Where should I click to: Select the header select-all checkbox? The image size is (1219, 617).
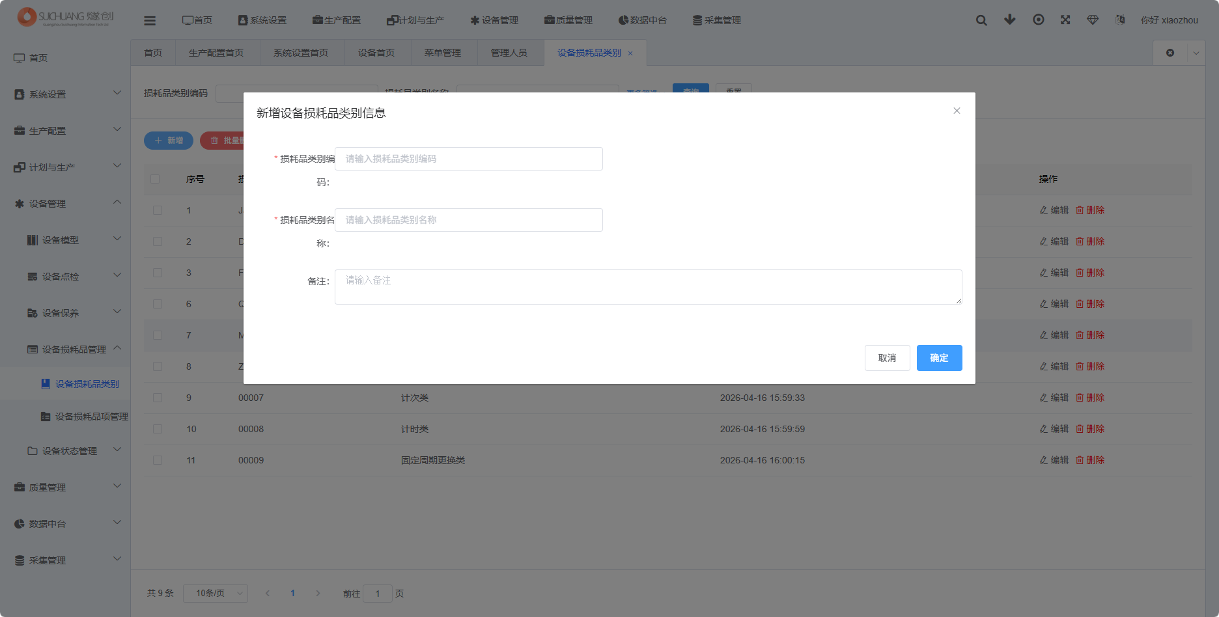(x=155, y=179)
